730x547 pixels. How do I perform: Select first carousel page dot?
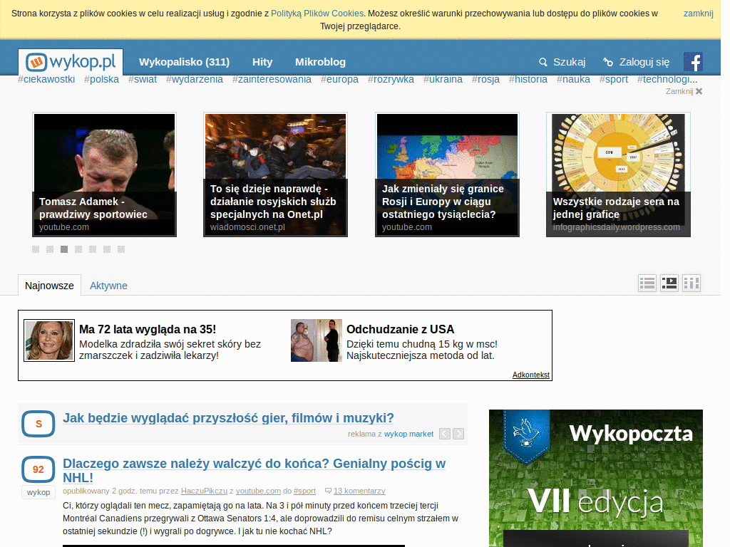pos(36,249)
